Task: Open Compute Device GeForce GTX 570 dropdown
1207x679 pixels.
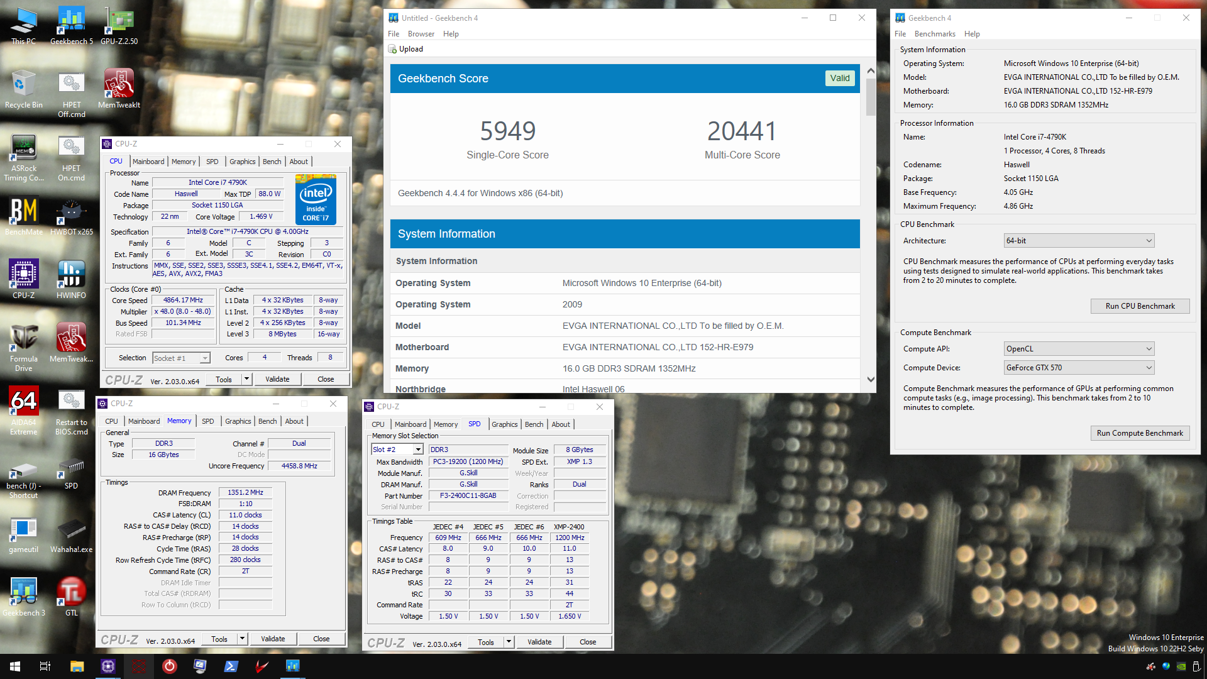Action: pos(1079,368)
